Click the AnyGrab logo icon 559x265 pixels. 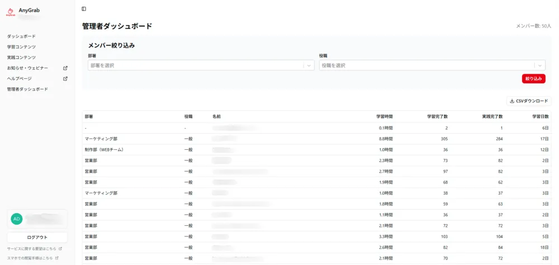(x=11, y=12)
